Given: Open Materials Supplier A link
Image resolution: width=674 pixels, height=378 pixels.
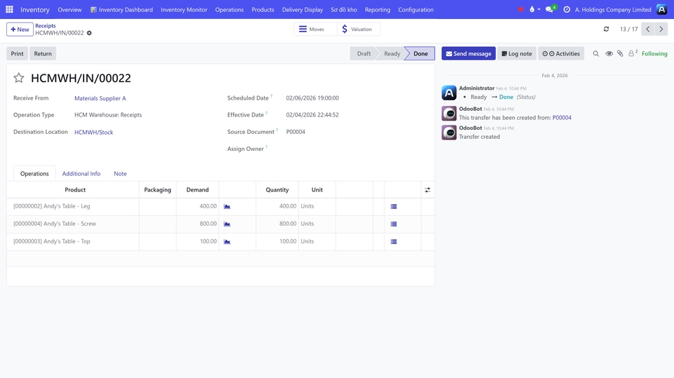Looking at the screenshot, I should point(100,98).
